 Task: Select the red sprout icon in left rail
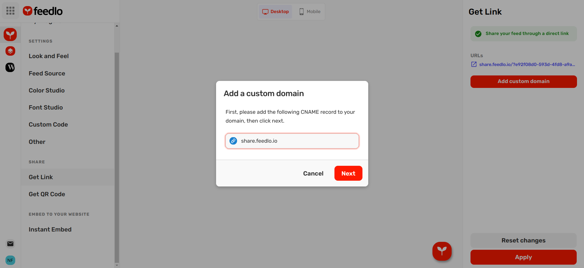point(10,35)
